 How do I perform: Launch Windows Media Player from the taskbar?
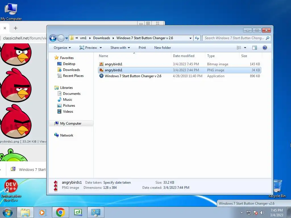tap(42, 212)
